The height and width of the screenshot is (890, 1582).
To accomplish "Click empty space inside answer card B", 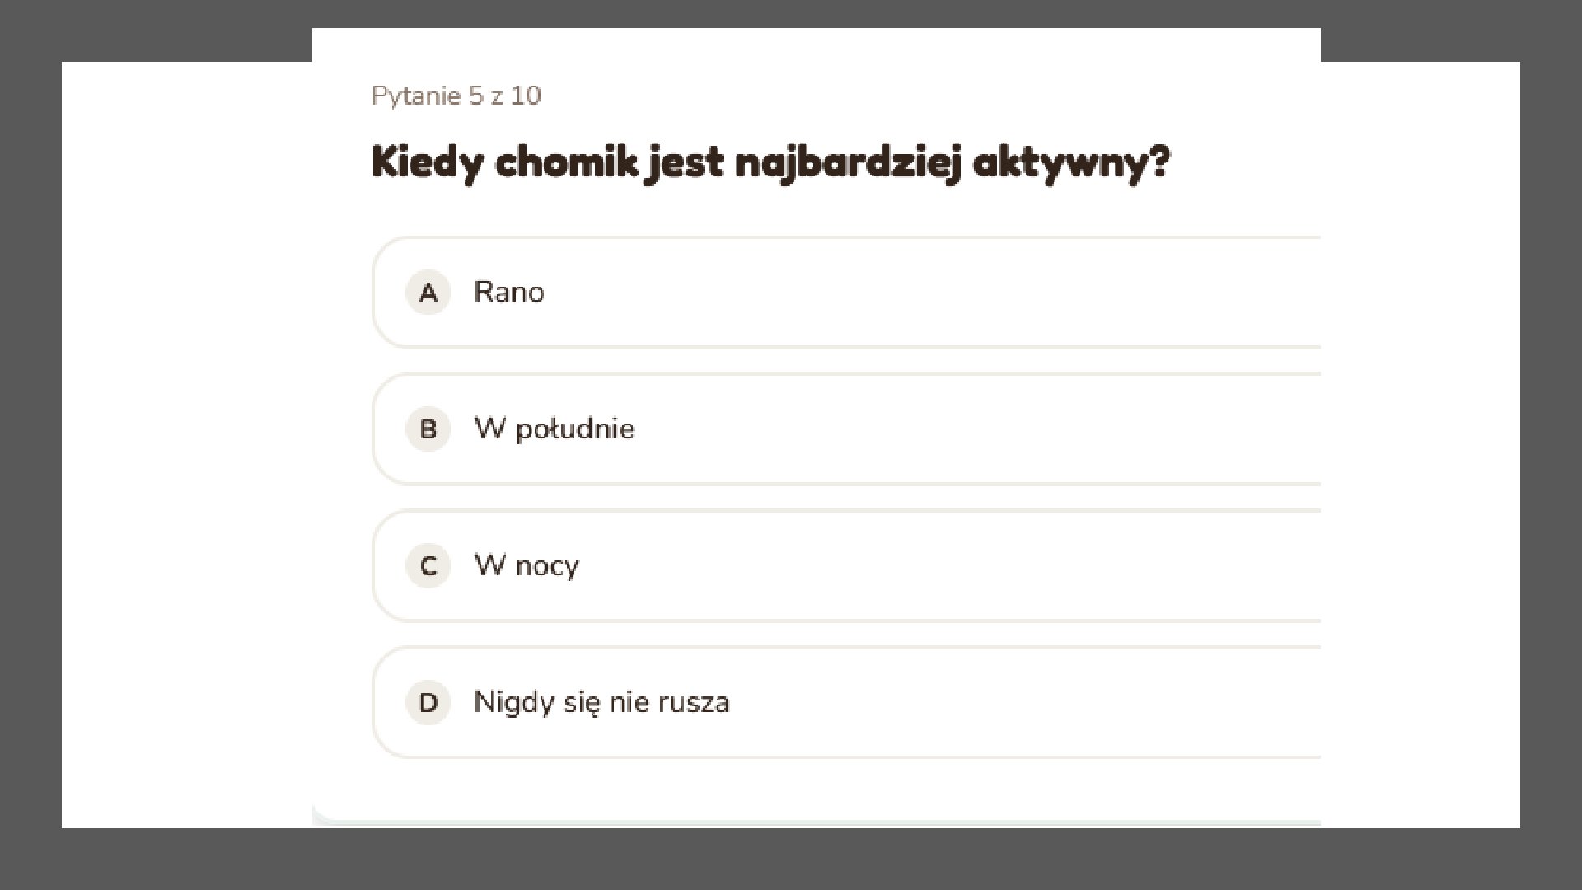I will click(x=948, y=429).
